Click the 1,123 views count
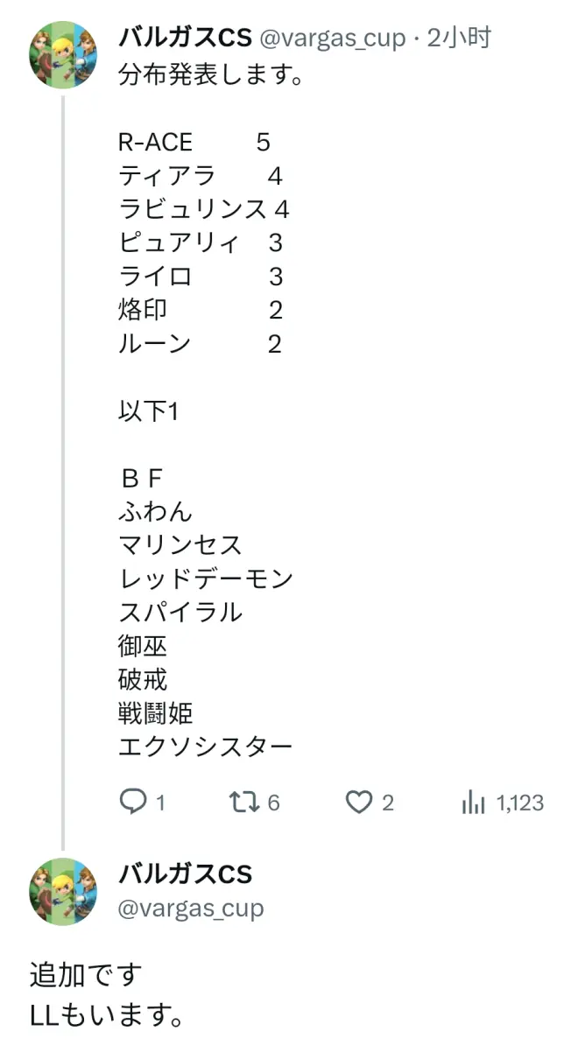 click(519, 803)
